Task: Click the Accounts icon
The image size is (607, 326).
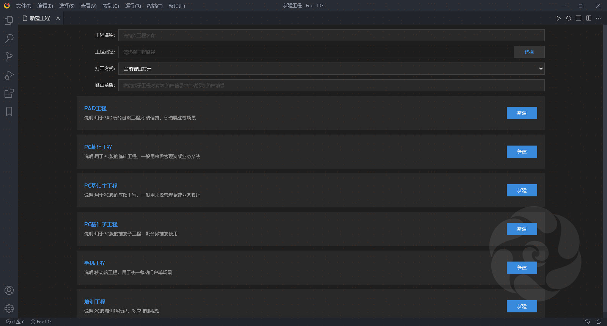Action: 9,290
